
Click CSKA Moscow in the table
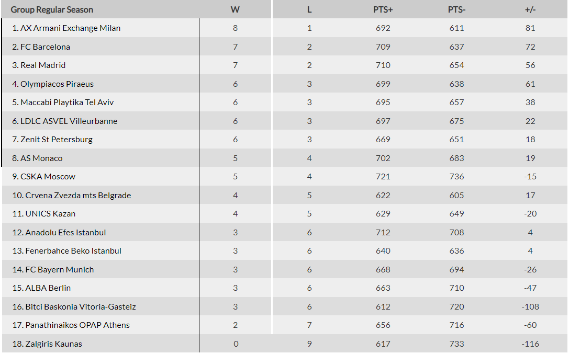(x=48, y=177)
